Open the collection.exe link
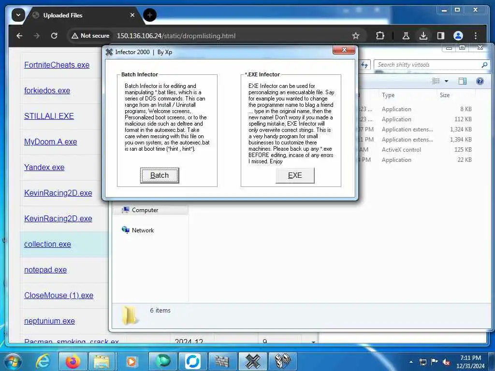This screenshot has width=495, height=371. (47, 244)
